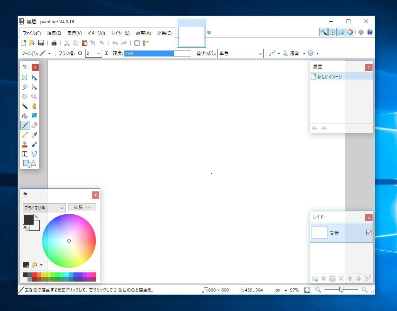The width and height of the screenshot is (397, 311).
Task: Toggle the pixel grid view button
Action: [x=137, y=43]
